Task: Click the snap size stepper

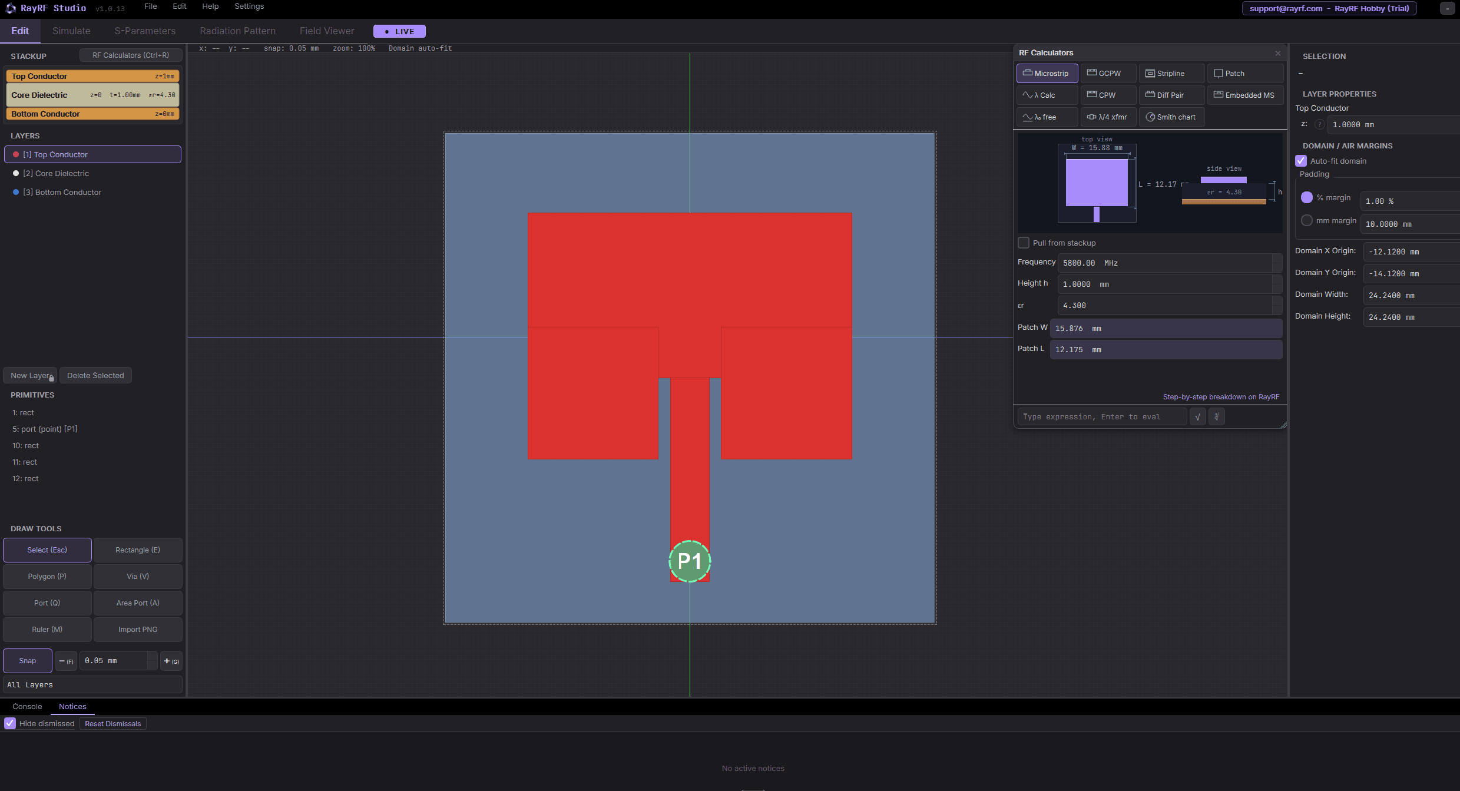Action: pyautogui.click(x=152, y=661)
